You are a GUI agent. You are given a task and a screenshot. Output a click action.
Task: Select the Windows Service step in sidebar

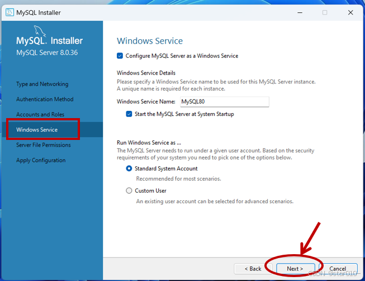[37, 130]
